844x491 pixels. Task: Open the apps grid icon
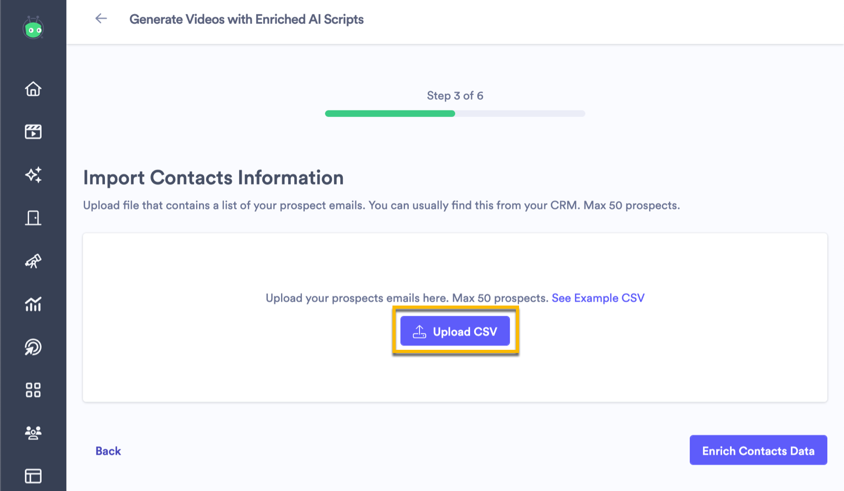[x=33, y=390]
